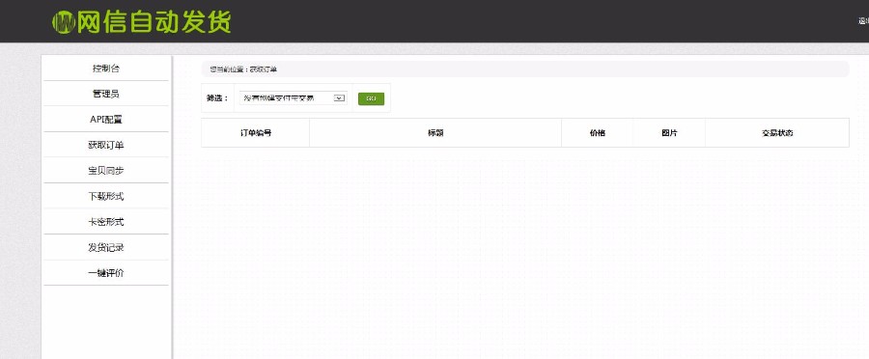The width and height of the screenshot is (869, 359).
Task: Open the 控制台 sidebar menu
Action: (106, 69)
